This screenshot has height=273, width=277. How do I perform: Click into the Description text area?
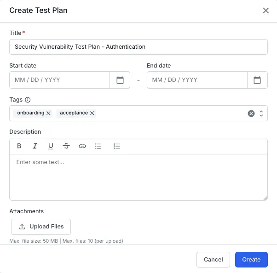(x=138, y=177)
